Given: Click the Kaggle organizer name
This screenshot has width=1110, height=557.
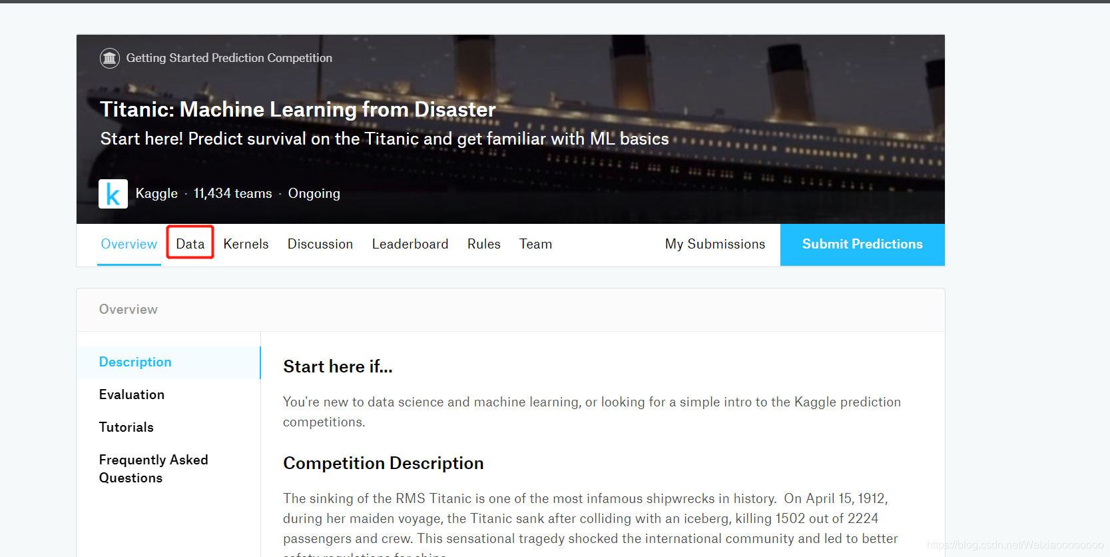Looking at the screenshot, I should [x=156, y=193].
